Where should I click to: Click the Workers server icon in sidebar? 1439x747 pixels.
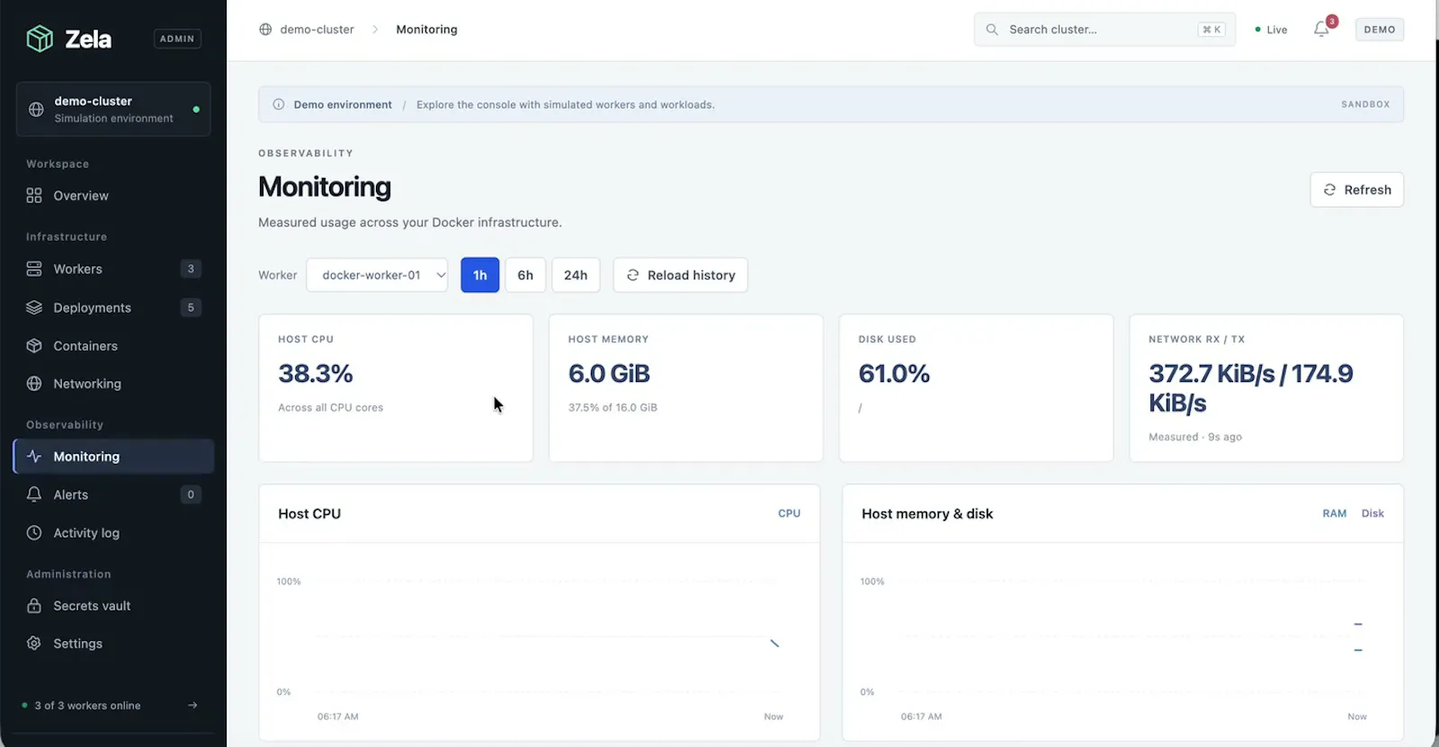(34, 269)
